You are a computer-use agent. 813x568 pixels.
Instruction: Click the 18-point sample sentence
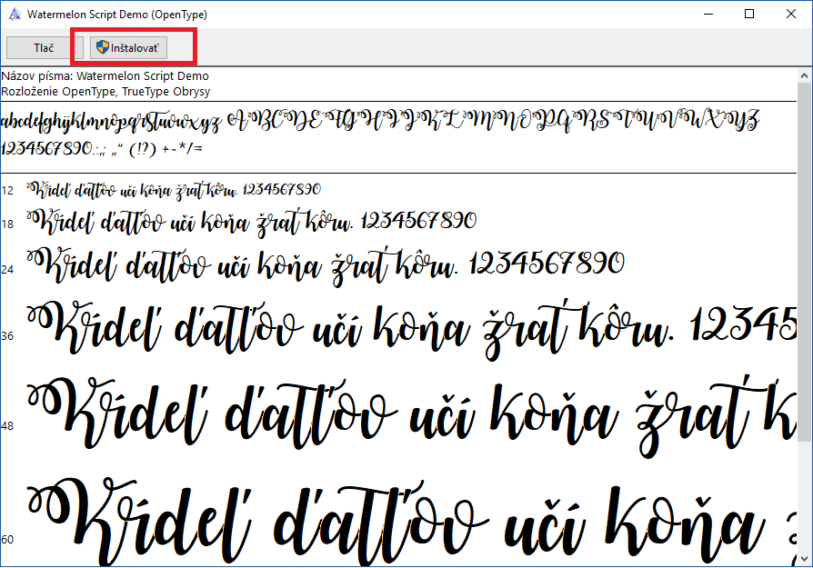click(252, 223)
